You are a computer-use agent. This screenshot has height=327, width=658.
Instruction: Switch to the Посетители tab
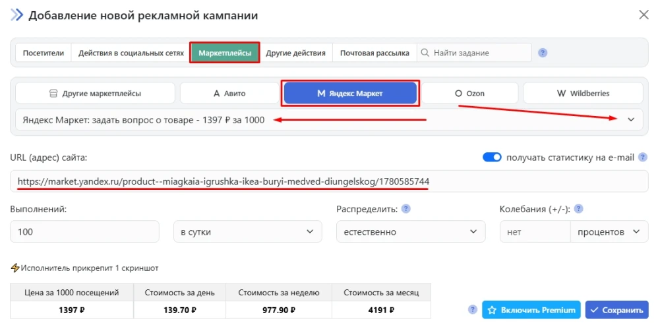(44, 53)
